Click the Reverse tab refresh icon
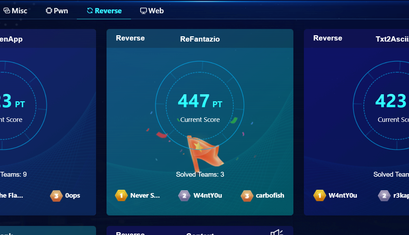 (90, 11)
